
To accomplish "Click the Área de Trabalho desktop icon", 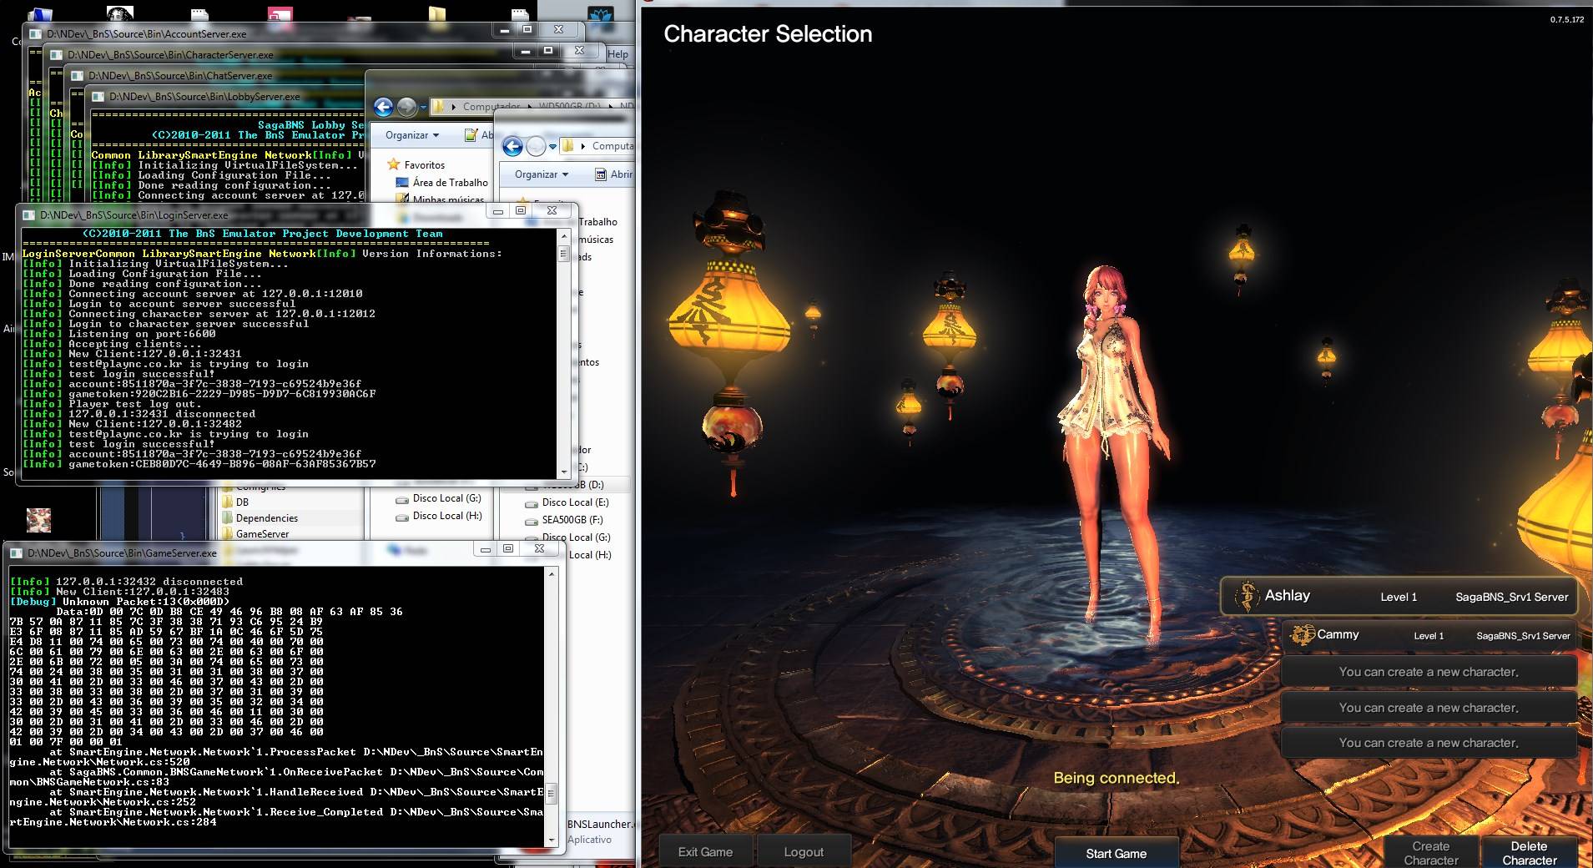I will coord(401,182).
